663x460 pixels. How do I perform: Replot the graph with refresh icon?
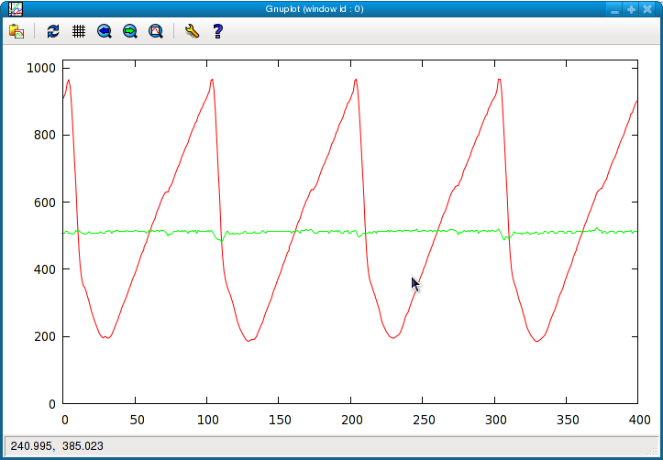(x=53, y=31)
